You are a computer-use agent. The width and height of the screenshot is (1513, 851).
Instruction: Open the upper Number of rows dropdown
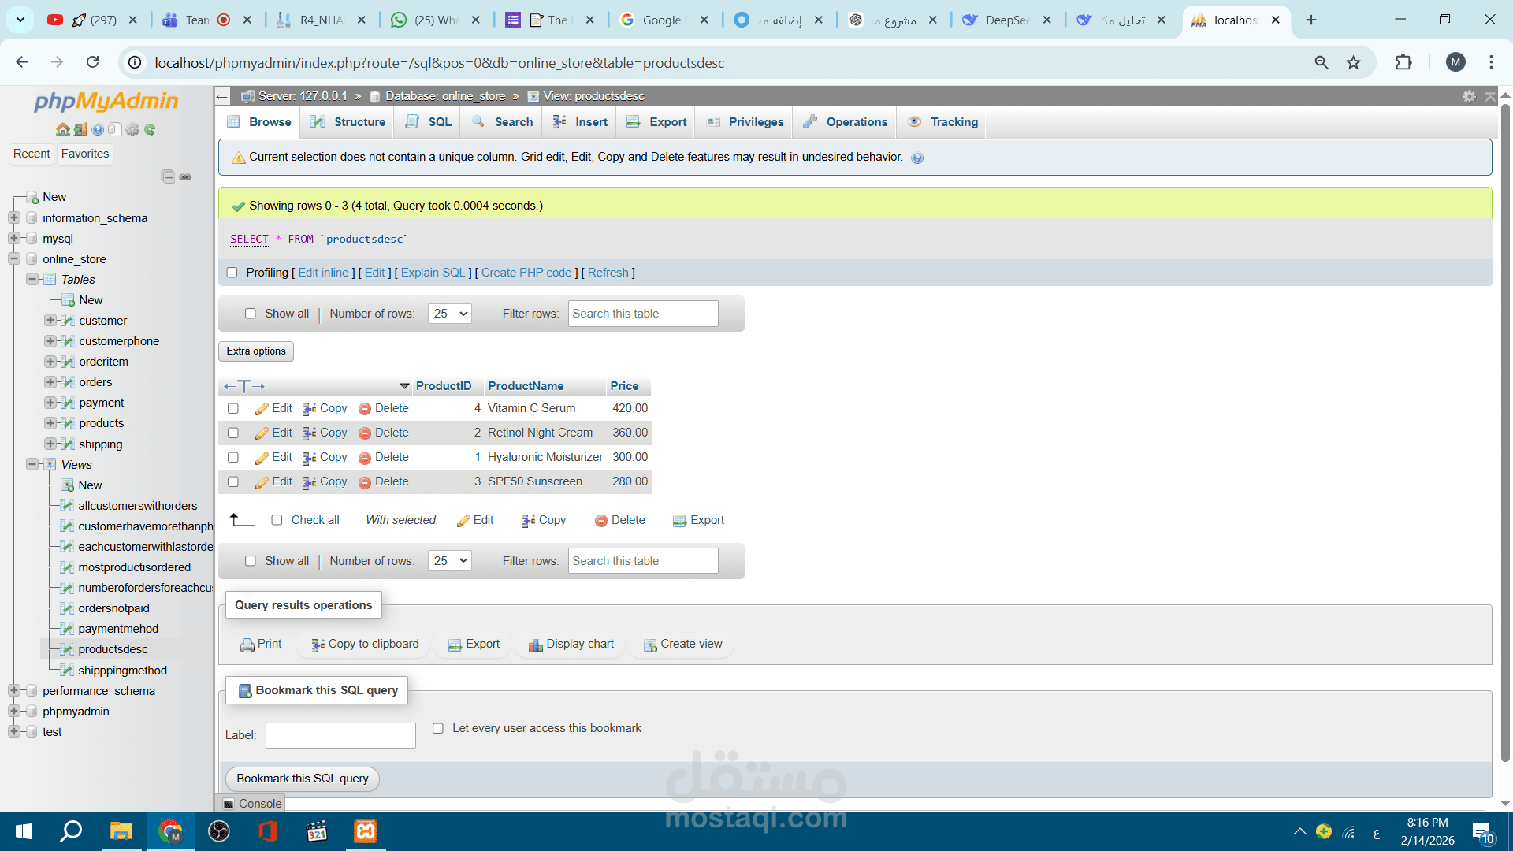pos(449,314)
